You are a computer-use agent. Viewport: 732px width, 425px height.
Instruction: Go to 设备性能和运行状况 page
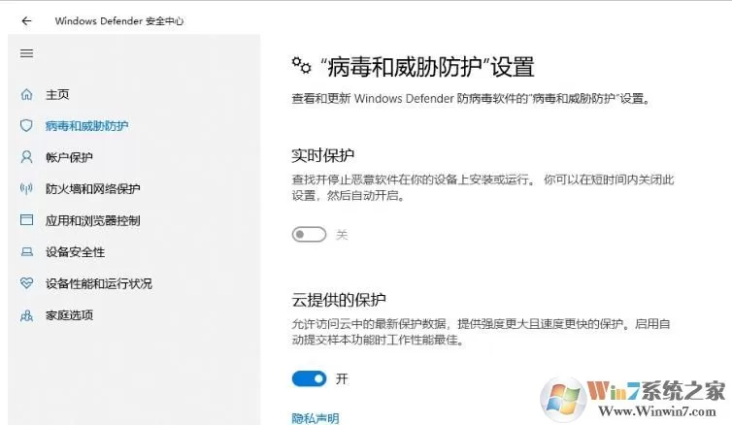coord(98,283)
